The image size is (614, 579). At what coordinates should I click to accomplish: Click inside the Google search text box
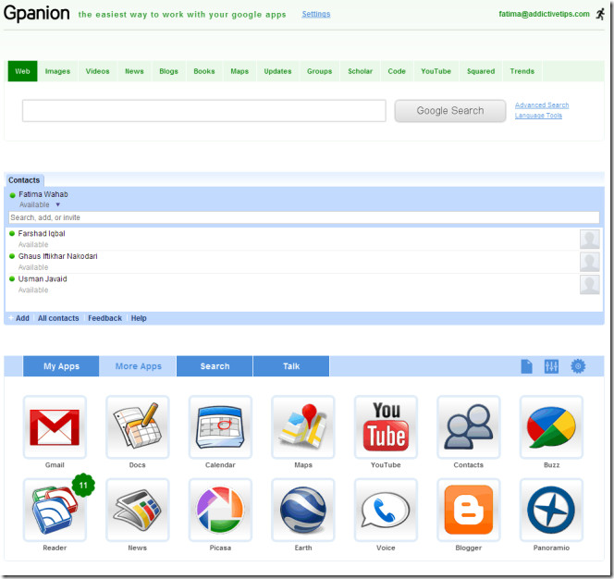click(204, 111)
